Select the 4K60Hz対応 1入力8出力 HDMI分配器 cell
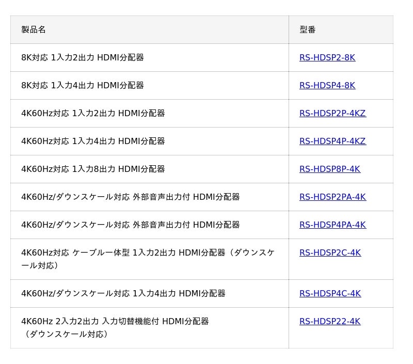This screenshot has width=413, height=364. coord(93,169)
